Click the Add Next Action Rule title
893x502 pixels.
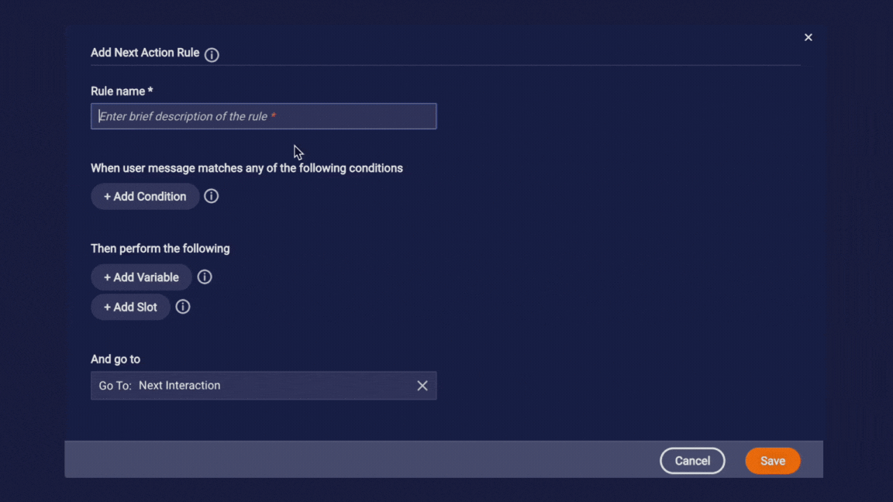[145, 53]
